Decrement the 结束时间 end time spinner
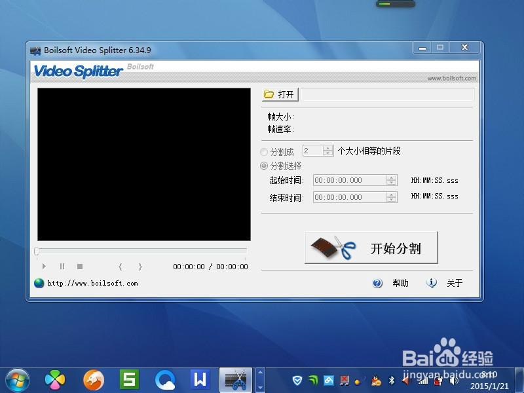The width and height of the screenshot is (524, 393). [x=391, y=200]
